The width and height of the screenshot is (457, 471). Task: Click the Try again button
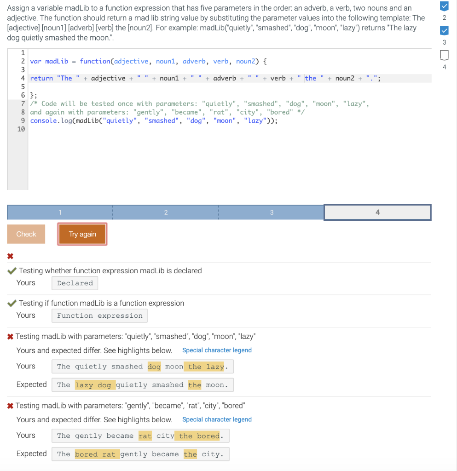pos(82,234)
